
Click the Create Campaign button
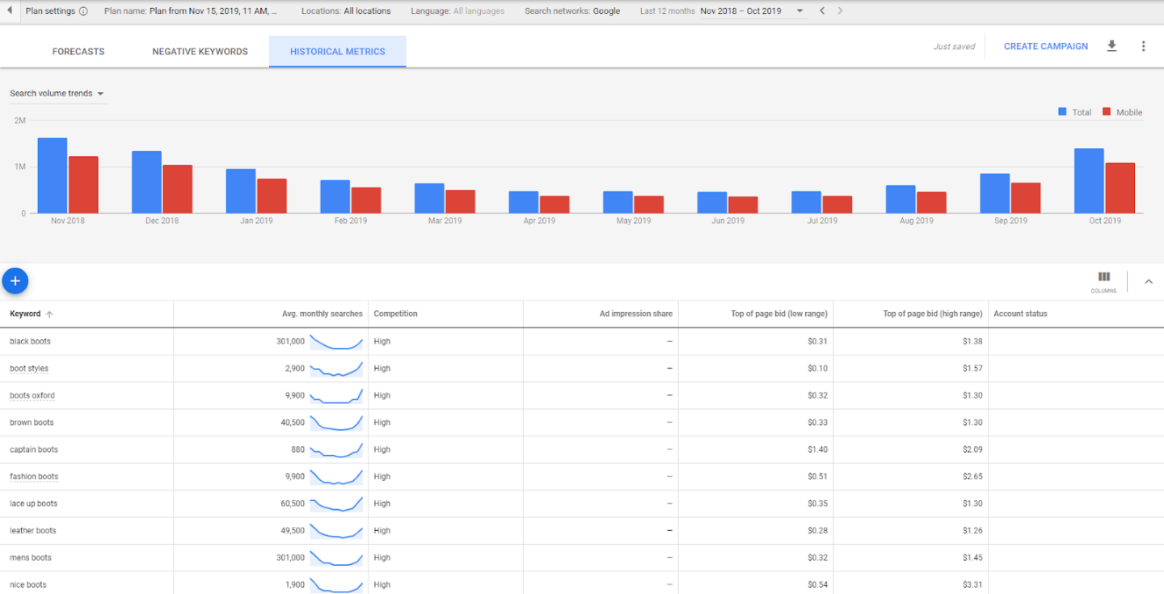pyautogui.click(x=1045, y=46)
